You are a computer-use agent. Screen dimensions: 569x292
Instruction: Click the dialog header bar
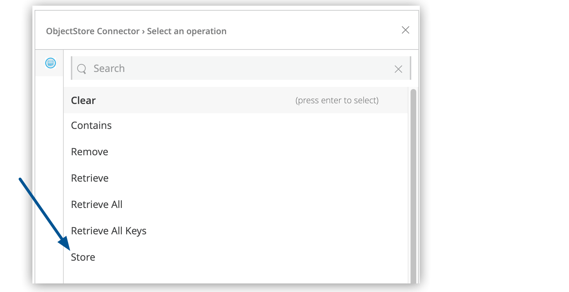pyautogui.click(x=303, y=30)
